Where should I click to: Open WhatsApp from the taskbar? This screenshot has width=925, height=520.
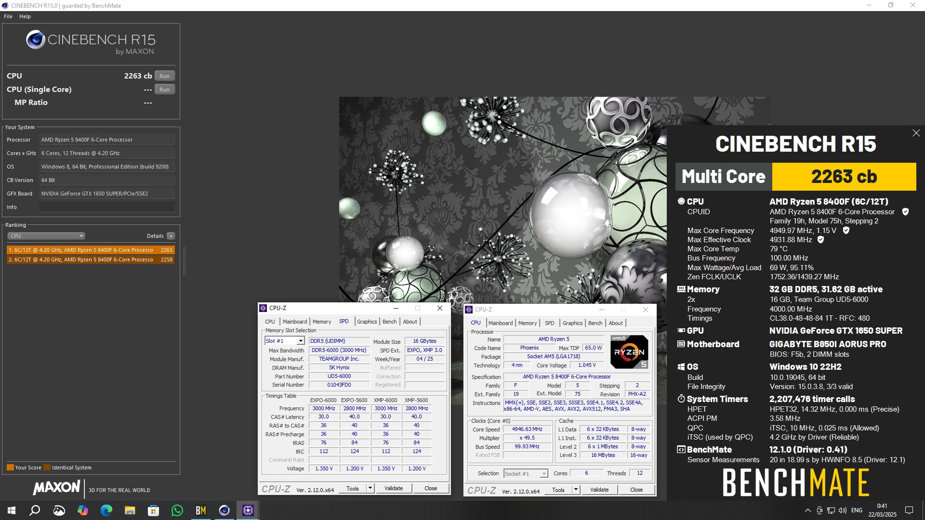click(x=177, y=510)
